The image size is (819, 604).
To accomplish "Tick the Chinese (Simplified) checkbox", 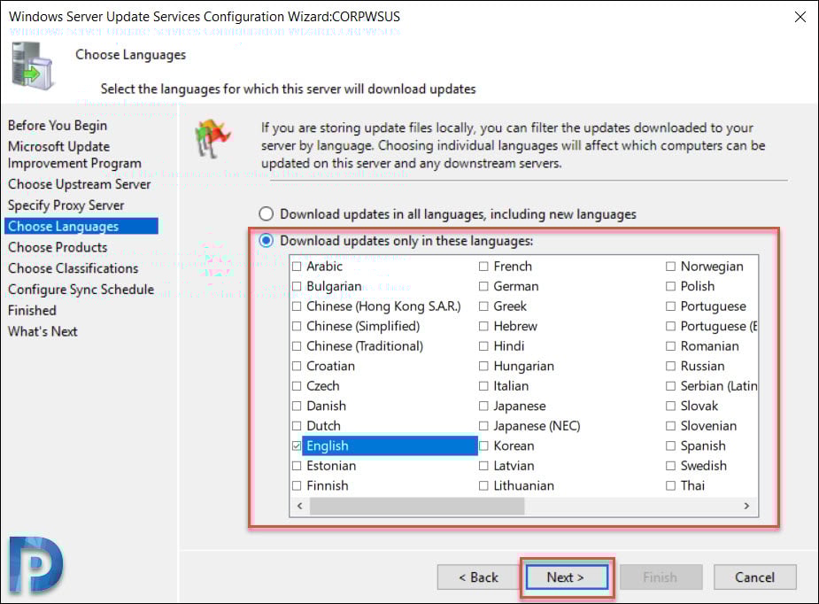I will point(297,326).
